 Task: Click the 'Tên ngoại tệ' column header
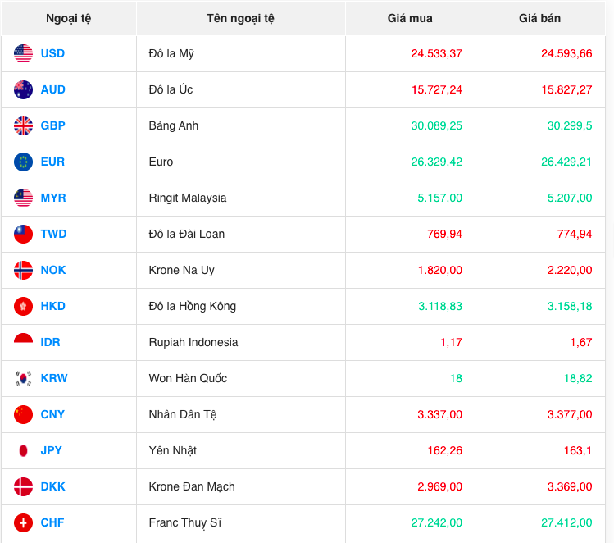(x=240, y=18)
